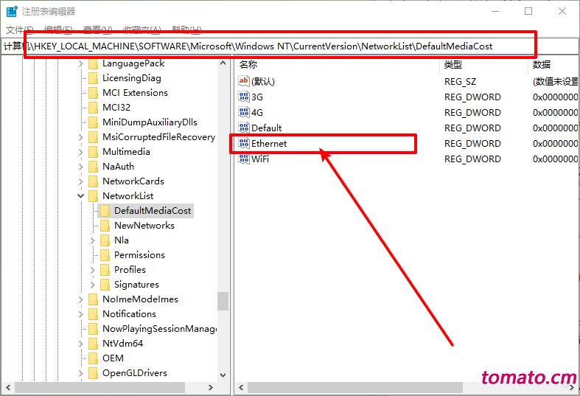Expand the NtVdm64 key
Screen dimensions: 580x396
80,344
